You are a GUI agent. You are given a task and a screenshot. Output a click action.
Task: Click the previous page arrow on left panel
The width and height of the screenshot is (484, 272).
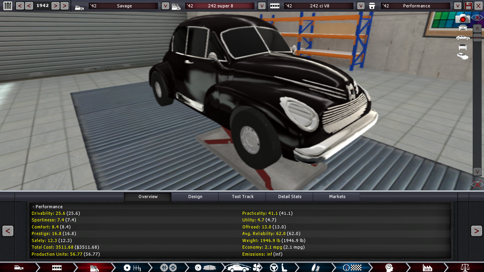click(x=8, y=231)
